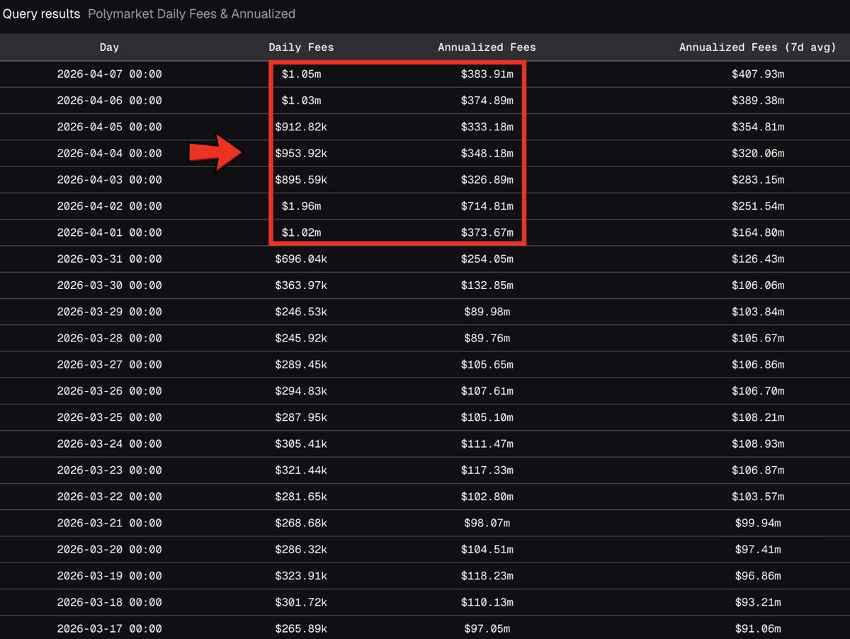Open the Polymarket Daily Fees & Annualized tab
The image size is (850, 639).
pos(191,14)
